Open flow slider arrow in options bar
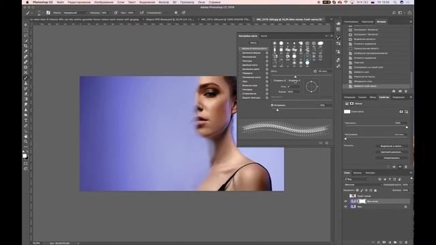436x245 pixels. pos(136,13)
